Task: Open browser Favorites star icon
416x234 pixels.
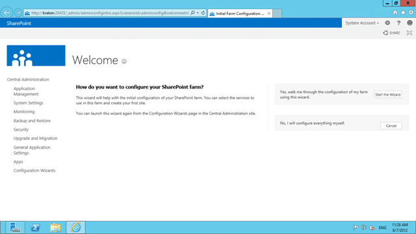Action: [x=403, y=12]
